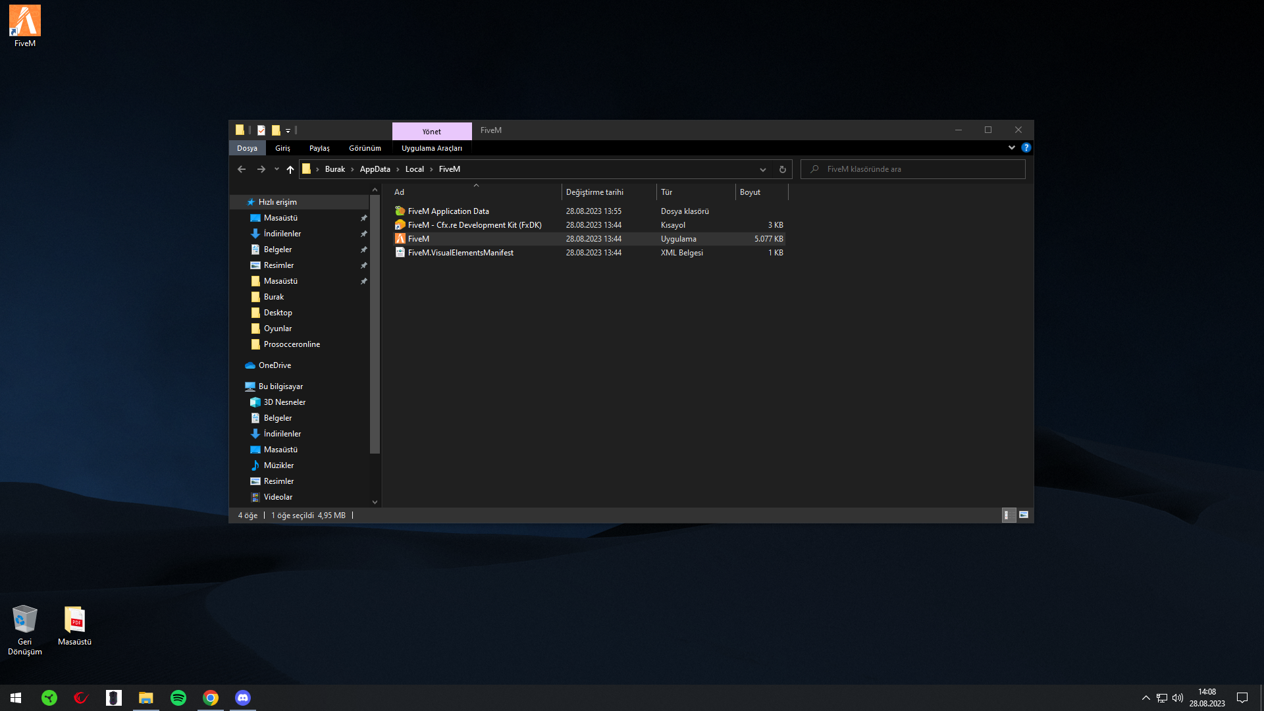Open the Explorer help icon

coord(1026,147)
